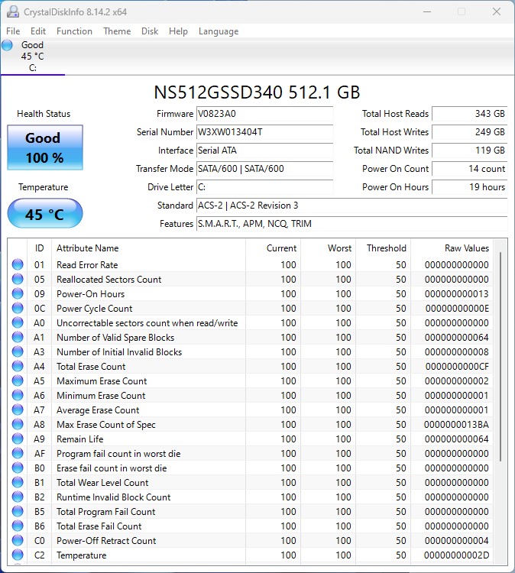Screen dimensions: 515x573
Task: Click the status orb for Number of Initial Invalid Blocks
Action: click(18, 352)
